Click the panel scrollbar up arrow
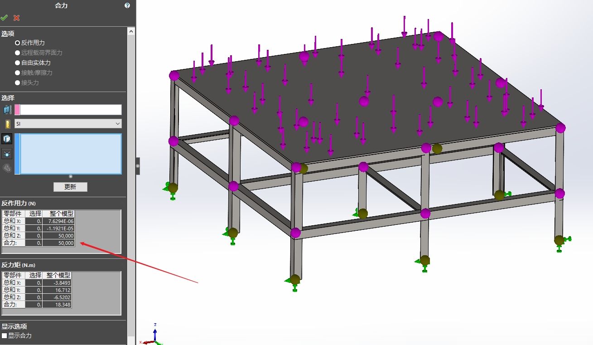 [131, 31]
